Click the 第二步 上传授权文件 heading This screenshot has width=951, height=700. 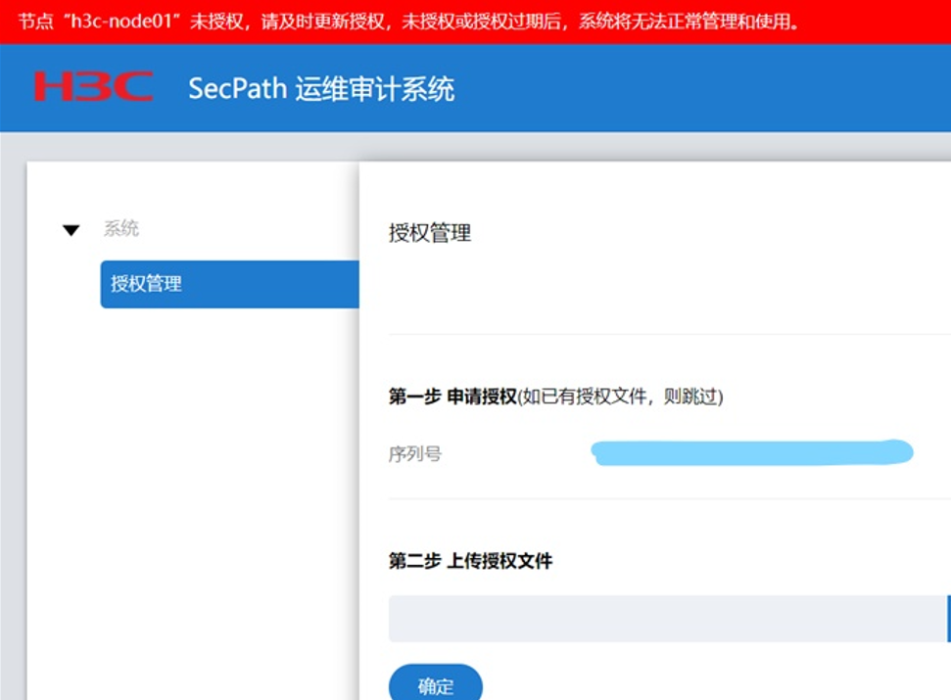[471, 561]
